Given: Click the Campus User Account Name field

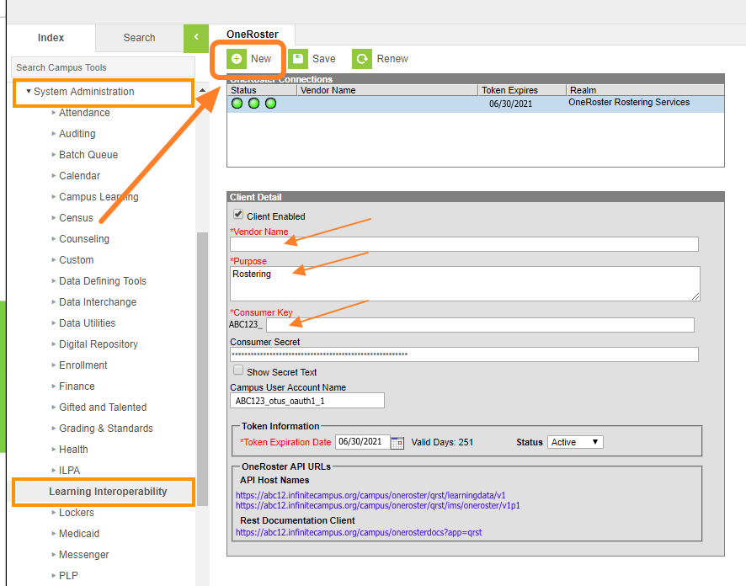Looking at the screenshot, I should (307, 401).
